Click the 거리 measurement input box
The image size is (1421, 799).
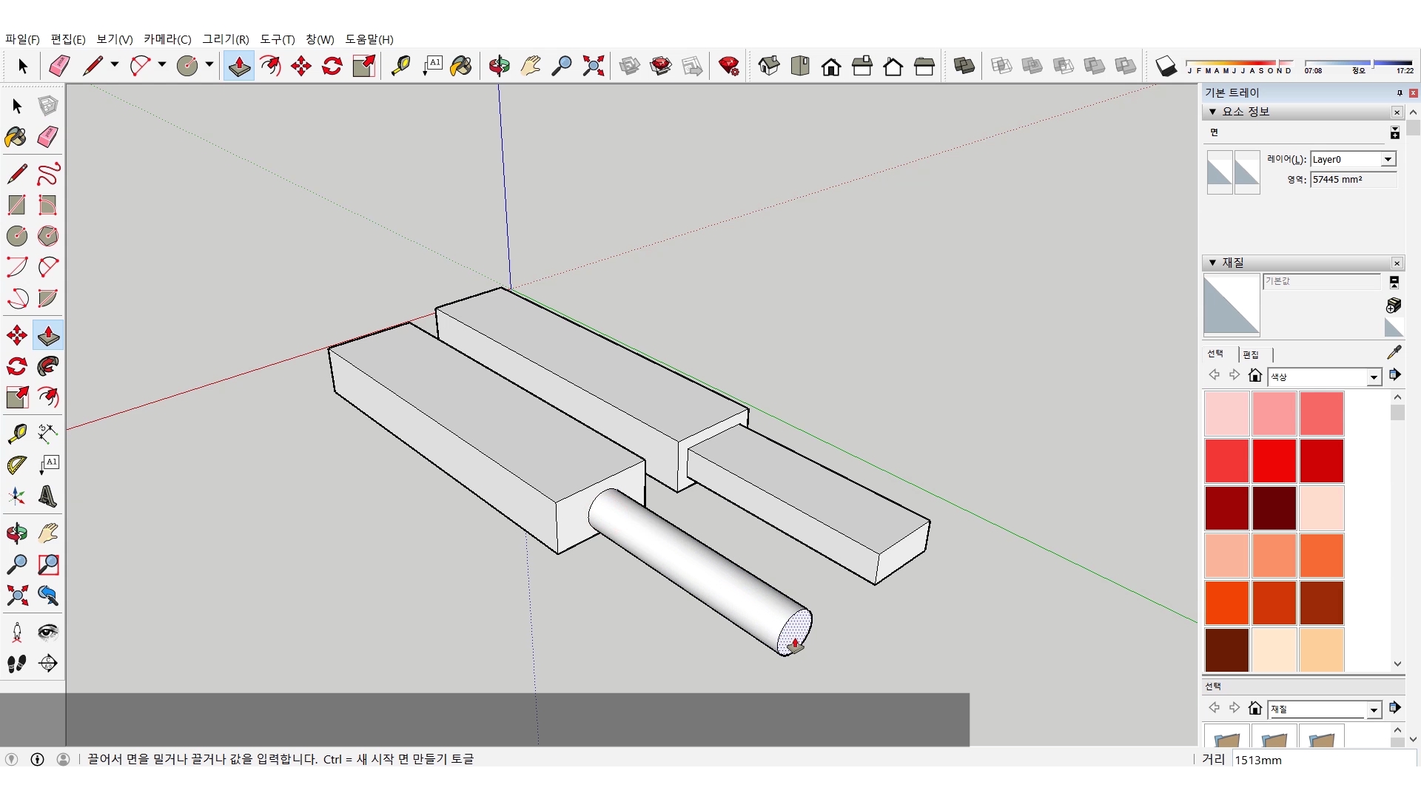click(x=1321, y=760)
